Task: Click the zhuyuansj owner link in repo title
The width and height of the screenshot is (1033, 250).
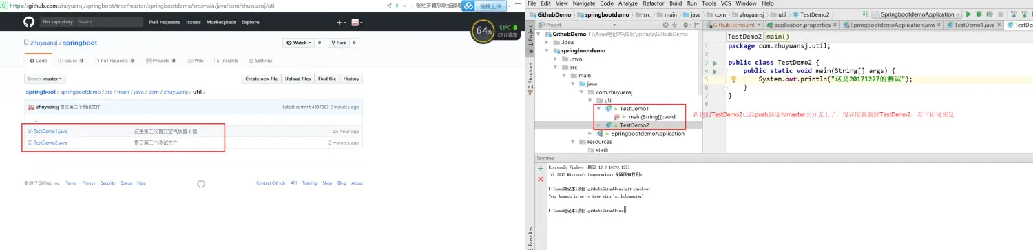Action: coord(44,43)
